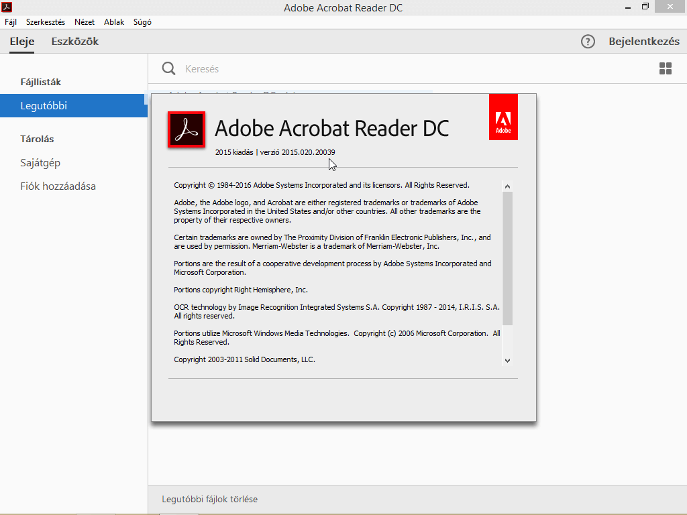This screenshot has width=687, height=515.
Task: Click the red Adobe logo badge
Action: point(503,117)
